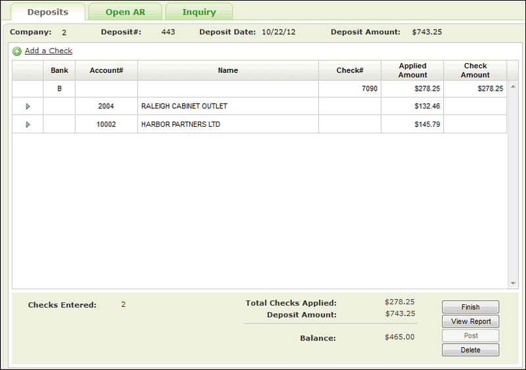
Task: Select account number 10002 cell
Action: click(x=107, y=124)
